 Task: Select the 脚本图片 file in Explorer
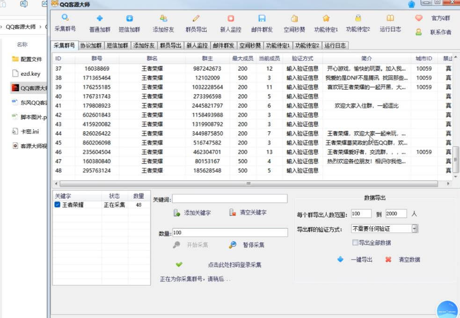click(x=29, y=117)
